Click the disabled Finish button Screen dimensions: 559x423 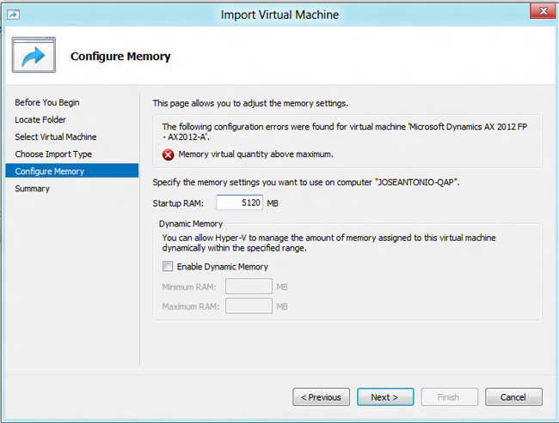(450, 397)
